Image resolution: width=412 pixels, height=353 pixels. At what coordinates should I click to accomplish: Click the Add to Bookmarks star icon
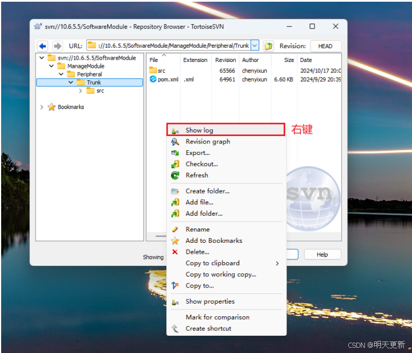click(x=175, y=240)
